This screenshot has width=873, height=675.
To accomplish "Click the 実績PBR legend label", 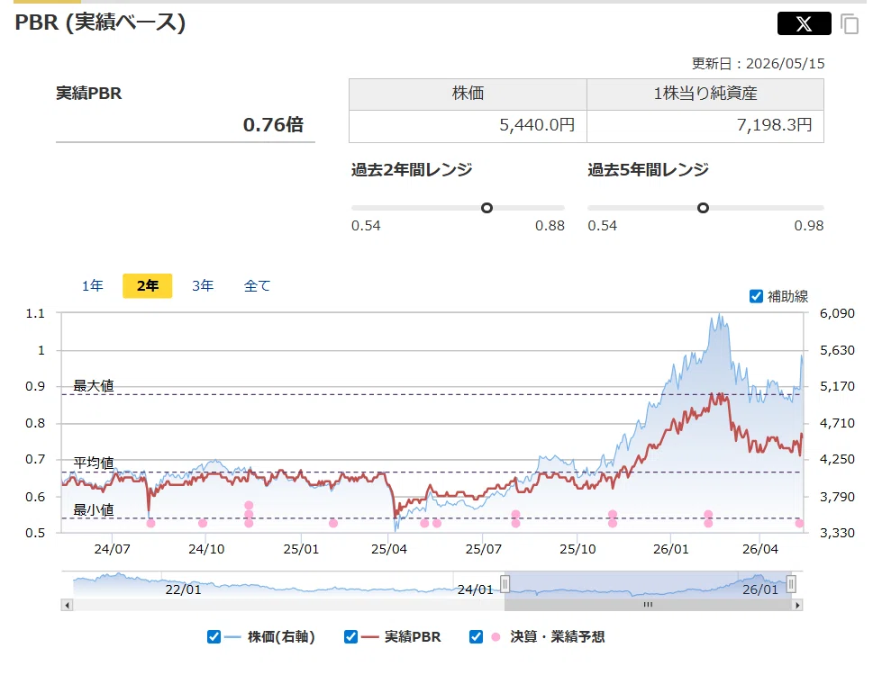I will [413, 636].
